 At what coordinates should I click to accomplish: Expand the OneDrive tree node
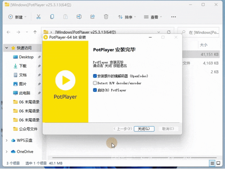click(x=7, y=152)
